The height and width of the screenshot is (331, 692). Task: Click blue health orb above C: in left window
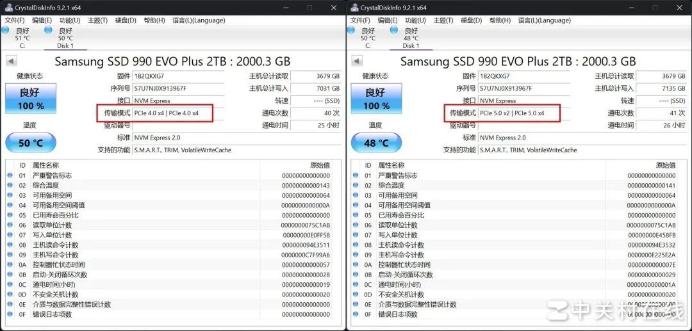click(x=5, y=29)
